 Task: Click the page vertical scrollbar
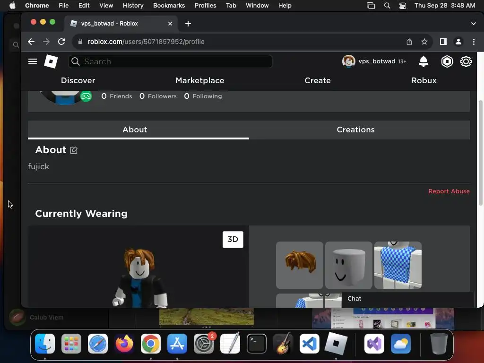pyautogui.click(x=480, y=153)
